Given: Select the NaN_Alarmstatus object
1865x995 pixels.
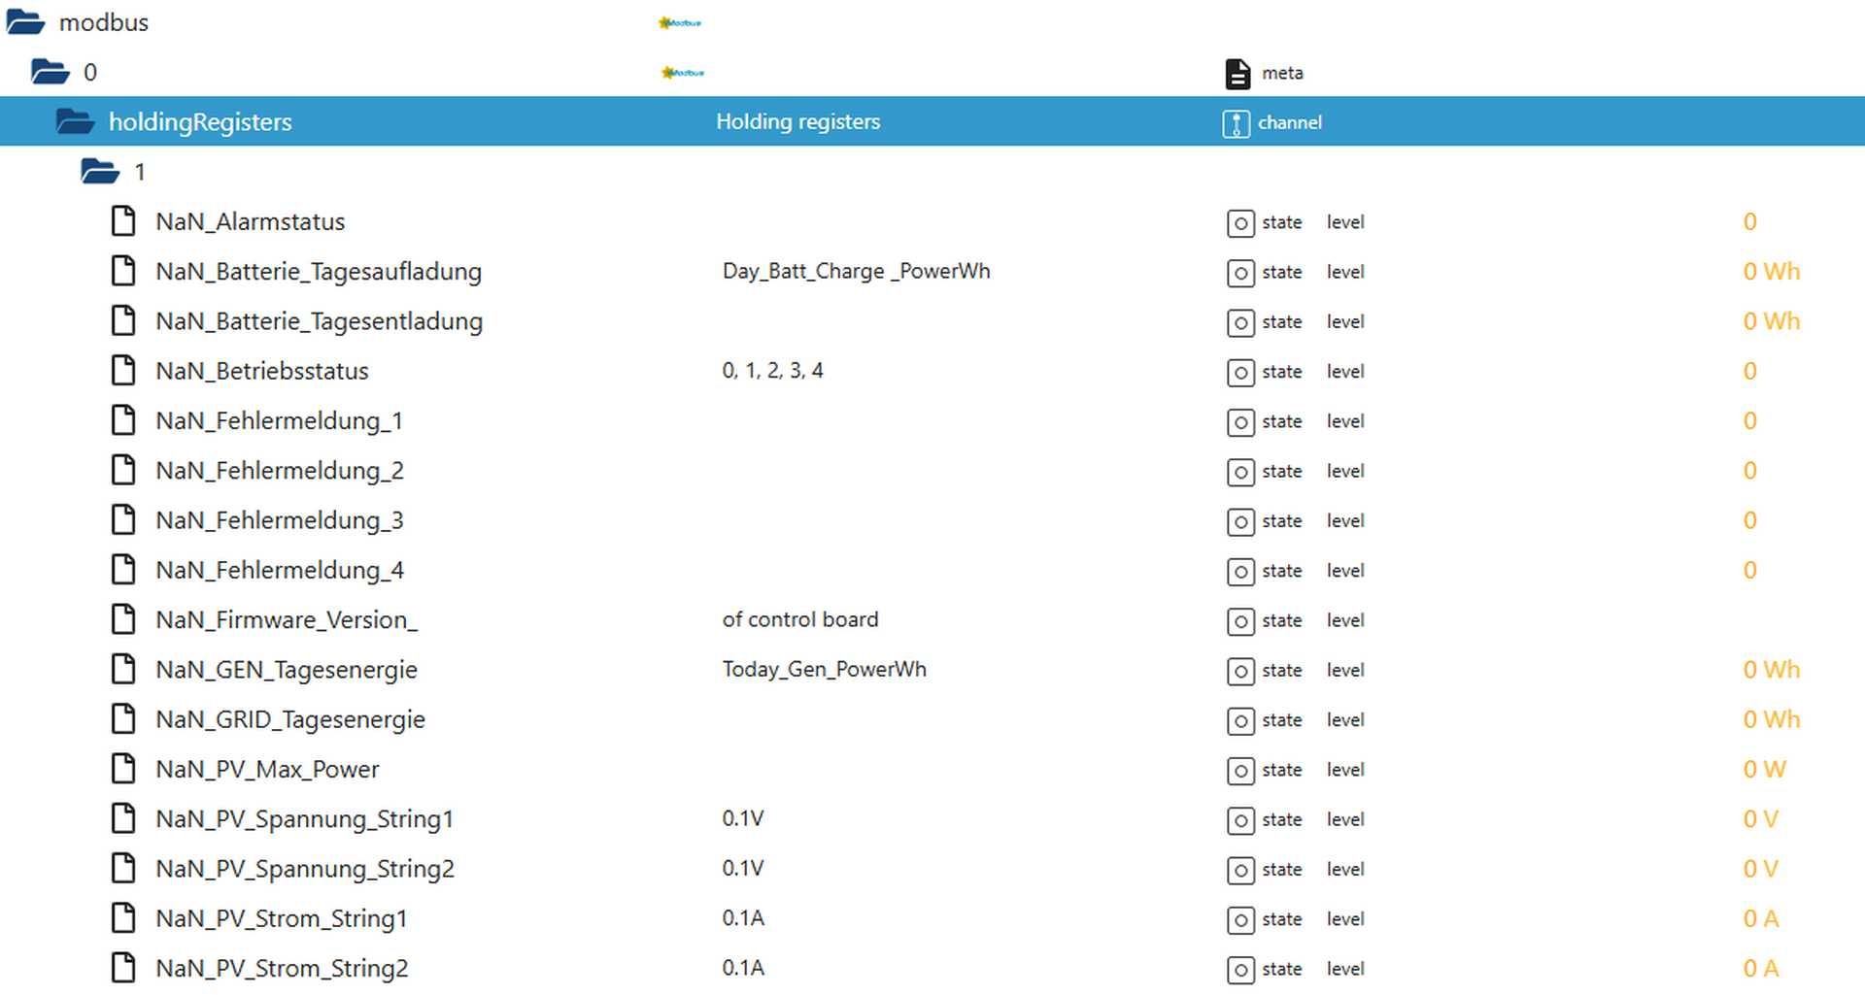Looking at the screenshot, I should 251,221.
